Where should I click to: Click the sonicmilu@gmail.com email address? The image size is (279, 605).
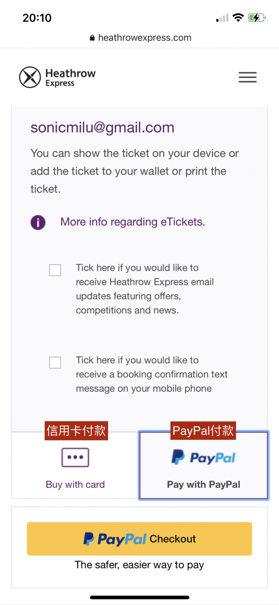[102, 128]
